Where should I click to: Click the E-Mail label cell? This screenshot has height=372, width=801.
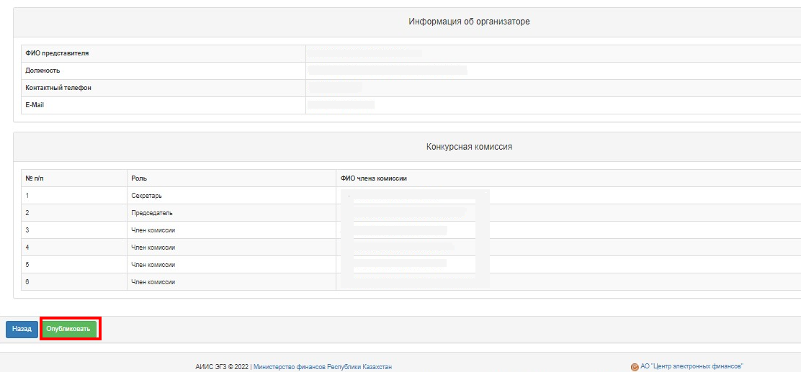click(164, 105)
